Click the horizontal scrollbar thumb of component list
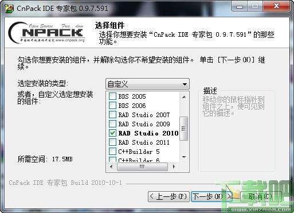Image resolution: width=294 pixels, height=213 pixels. (142, 166)
